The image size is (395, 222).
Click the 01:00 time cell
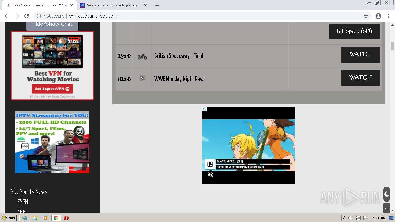[x=124, y=79]
